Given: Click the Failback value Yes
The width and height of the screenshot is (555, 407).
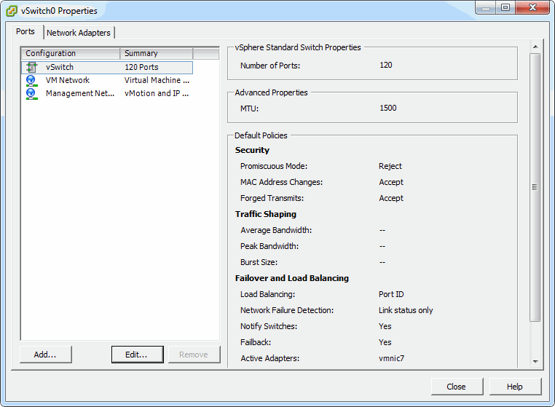Looking at the screenshot, I should (385, 342).
